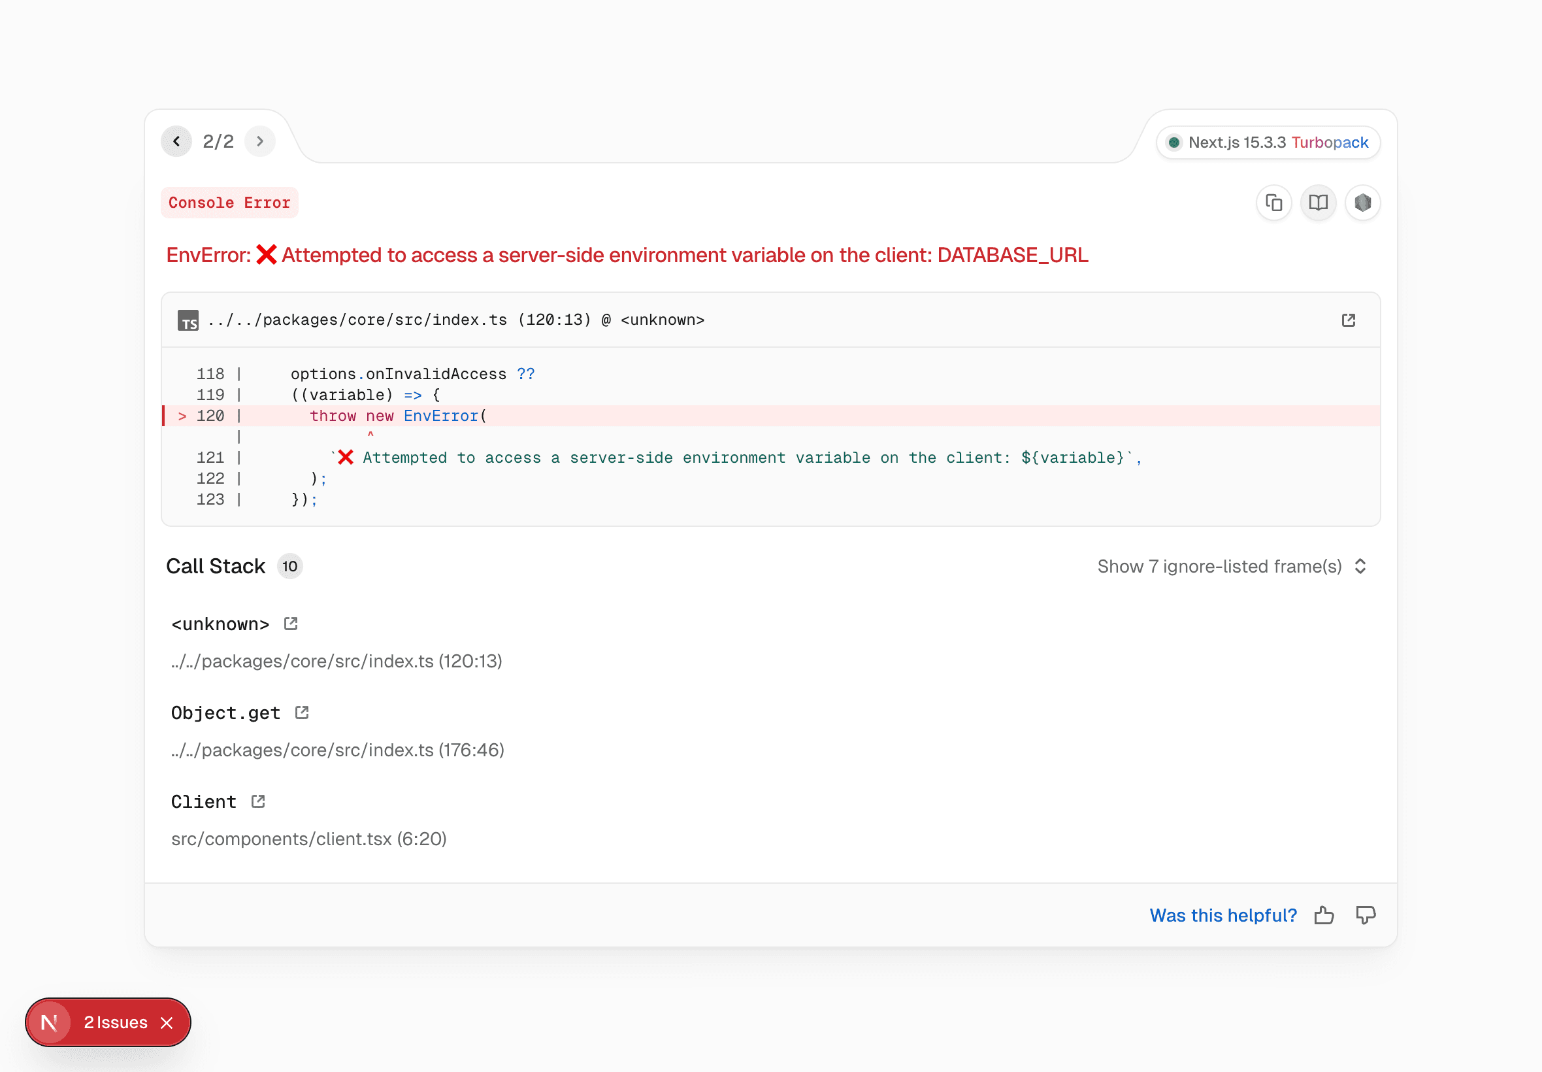Go to previous error with left arrow

[176, 141]
